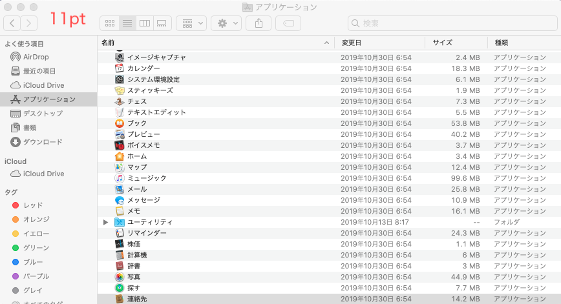Select the カレンダー app icon

[120, 68]
